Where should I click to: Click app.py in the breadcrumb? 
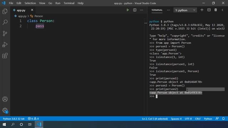pyautogui.click(x=22, y=16)
